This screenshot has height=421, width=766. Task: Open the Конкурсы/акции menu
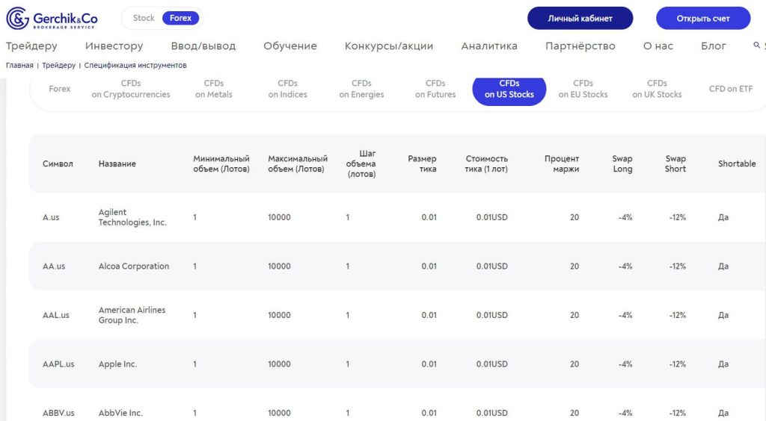[389, 46]
